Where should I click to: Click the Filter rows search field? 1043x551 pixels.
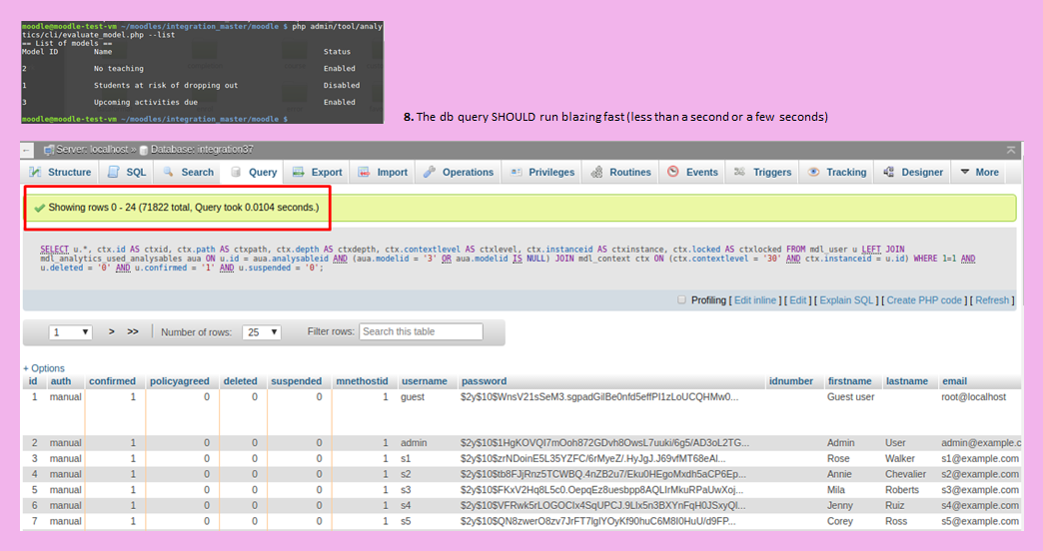point(421,331)
